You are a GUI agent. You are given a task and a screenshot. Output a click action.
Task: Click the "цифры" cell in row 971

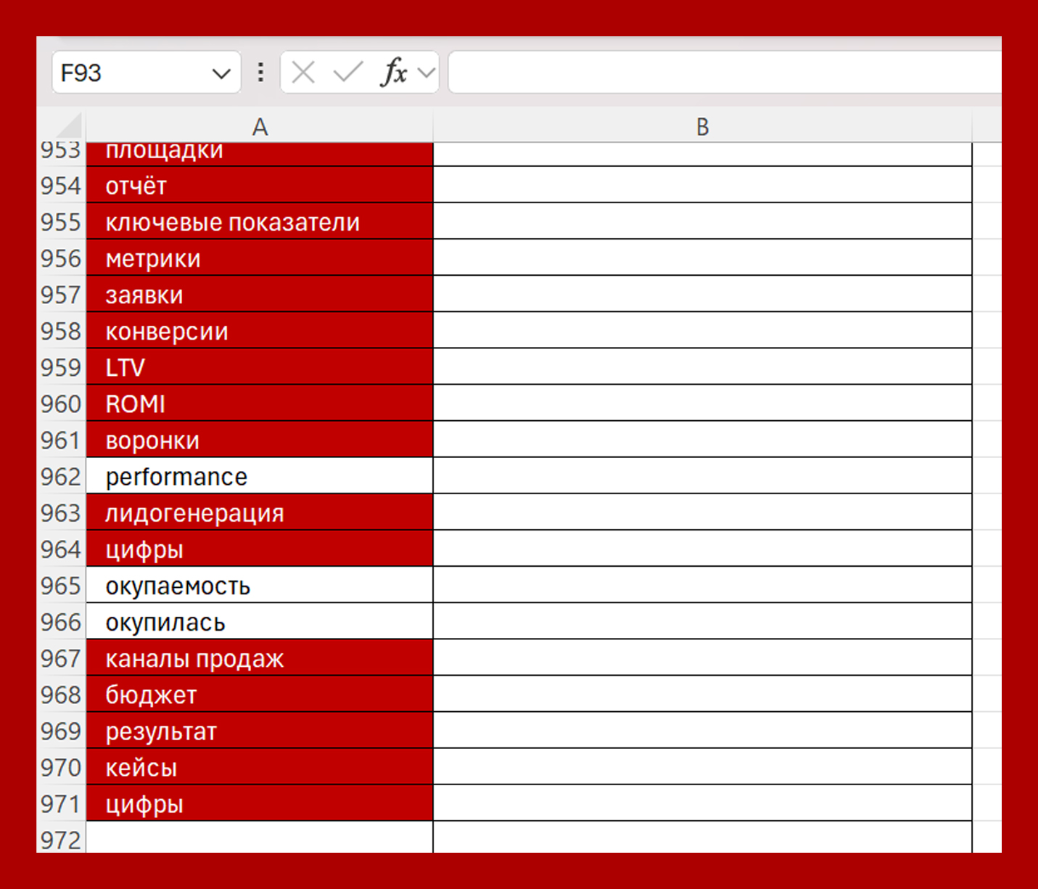[x=260, y=803]
